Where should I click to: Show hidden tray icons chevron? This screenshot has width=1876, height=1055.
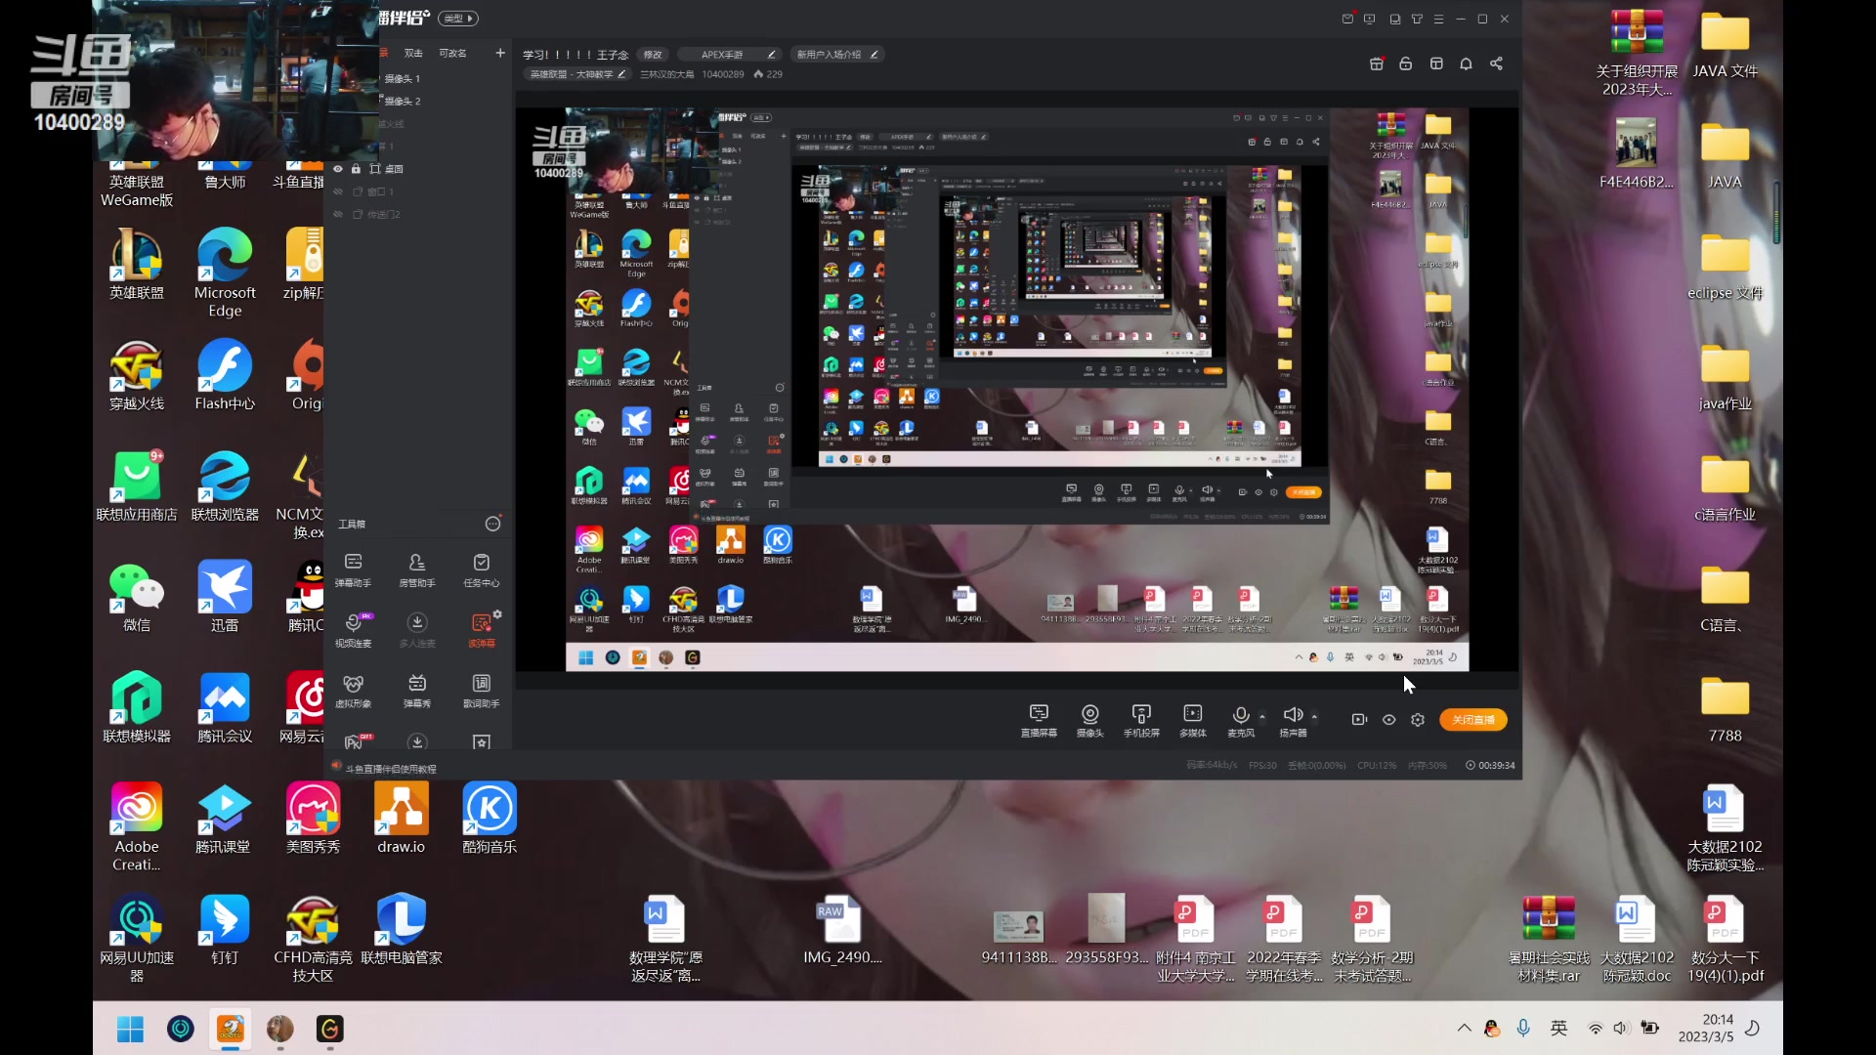point(1464,1028)
